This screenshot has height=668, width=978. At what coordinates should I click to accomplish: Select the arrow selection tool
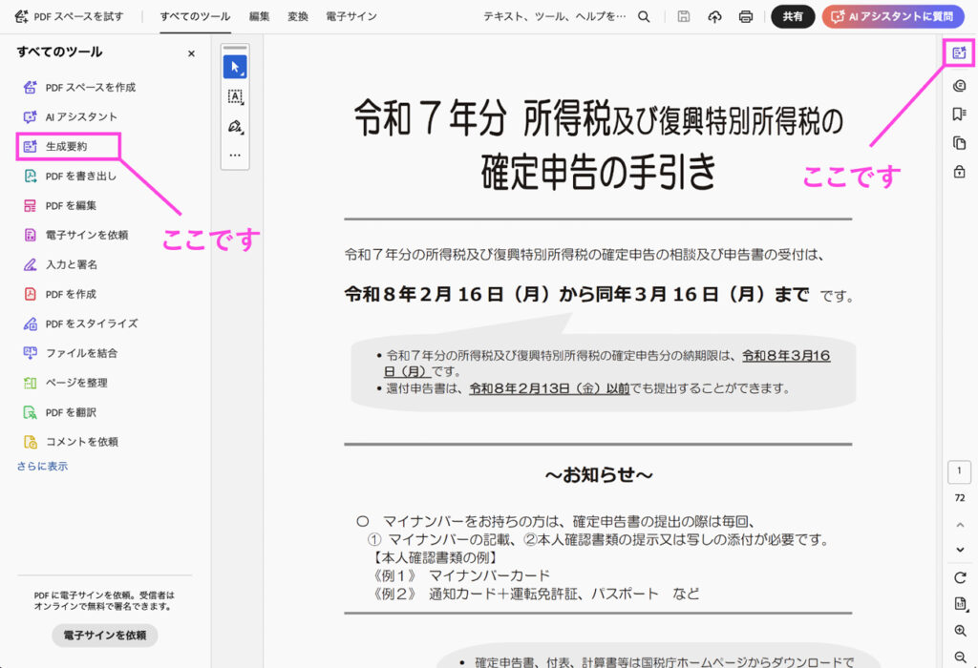tap(235, 67)
